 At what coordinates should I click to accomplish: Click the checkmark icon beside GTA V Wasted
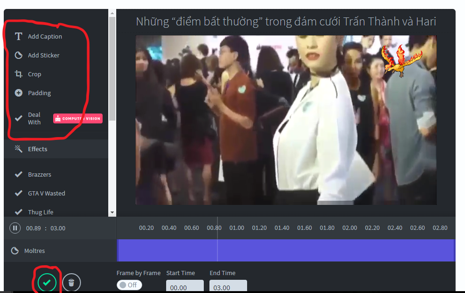point(18,193)
